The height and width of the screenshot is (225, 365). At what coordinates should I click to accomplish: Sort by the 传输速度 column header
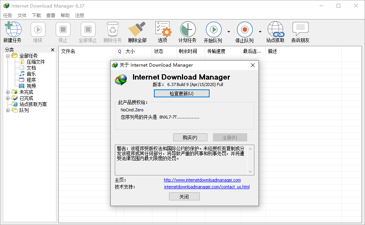(223, 51)
